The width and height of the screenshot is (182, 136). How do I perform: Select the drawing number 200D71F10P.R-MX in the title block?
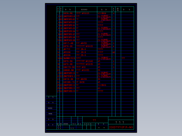pos(121,127)
